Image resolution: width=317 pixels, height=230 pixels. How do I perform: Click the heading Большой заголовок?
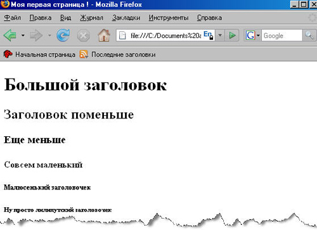[x=86, y=85]
